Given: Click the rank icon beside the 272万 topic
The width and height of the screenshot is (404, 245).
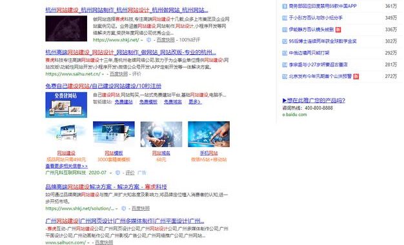Looking at the screenshot, I should point(285,77).
